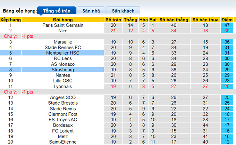236x145 pixels.
Task: Click the Điểm column header
Action: 227,20
